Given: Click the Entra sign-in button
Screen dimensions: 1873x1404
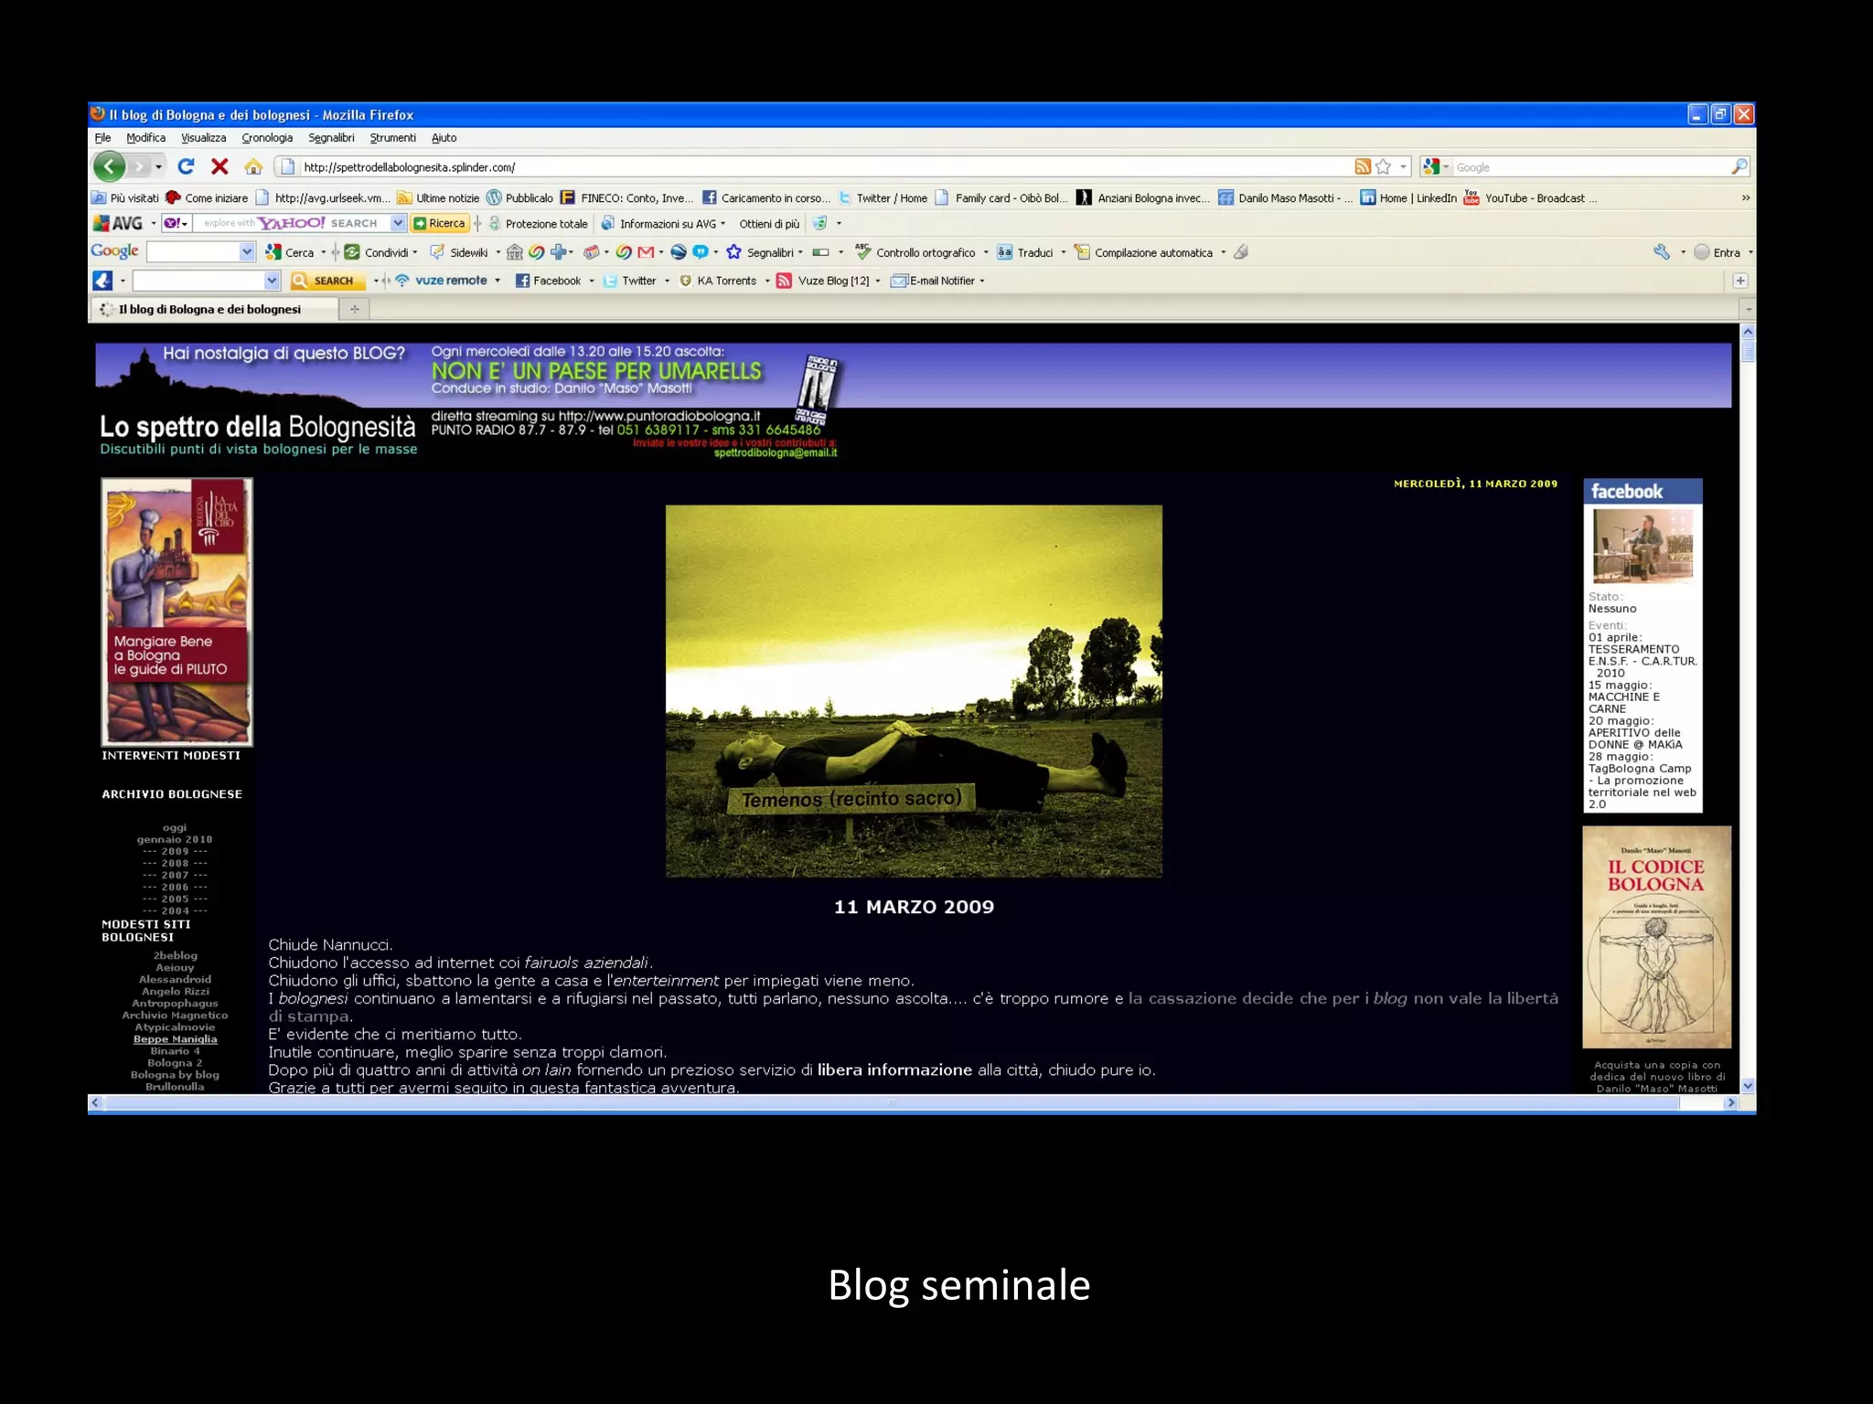Looking at the screenshot, I should click(1718, 252).
